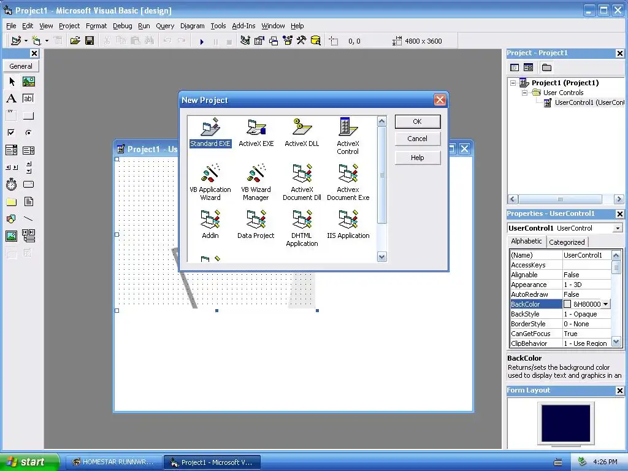628x471 pixels.
Task: Click View Code icon in Project panel
Action: pos(515,67)
